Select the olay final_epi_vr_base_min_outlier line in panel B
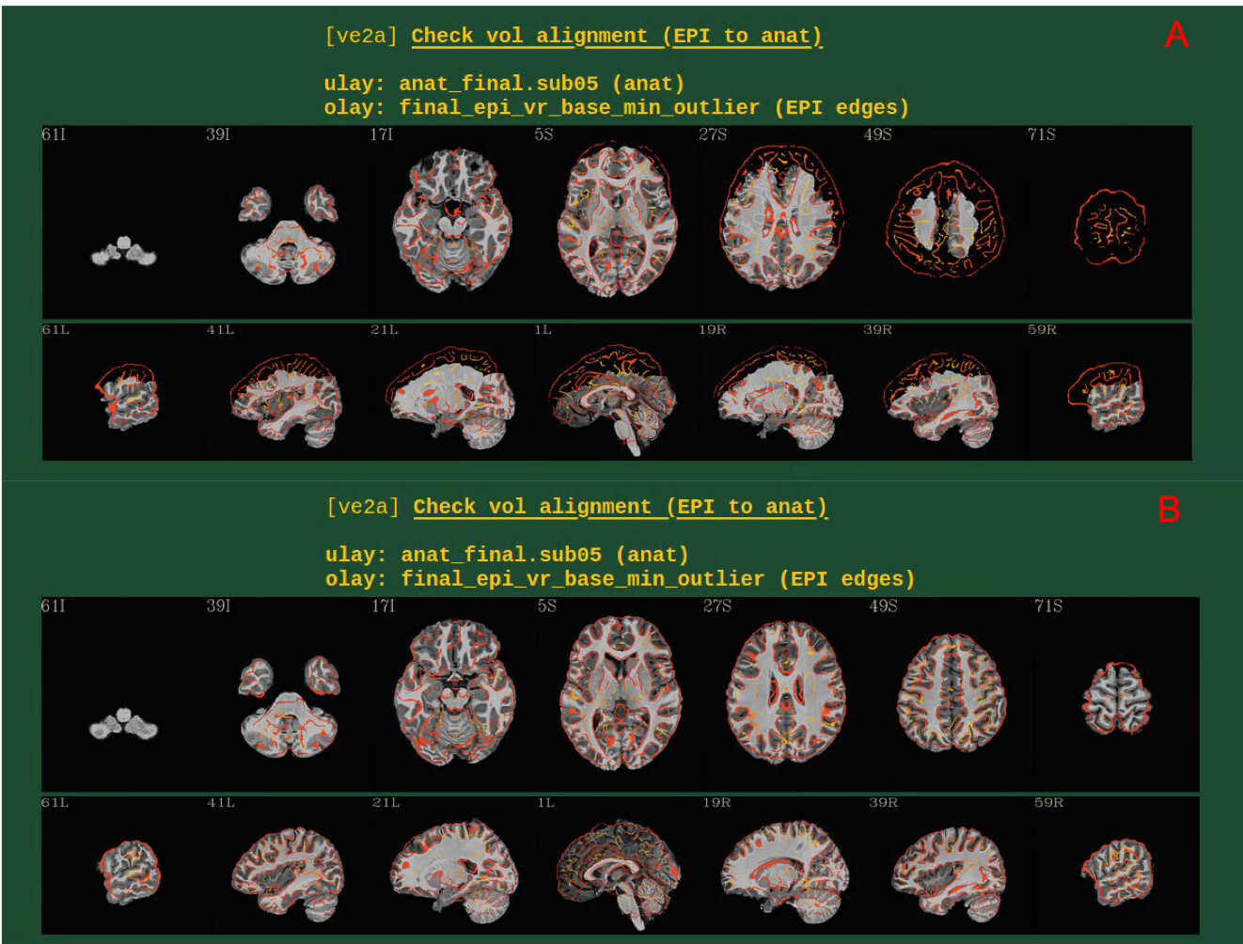This screenshot has width=1243, height=944. tap(621, 578)
